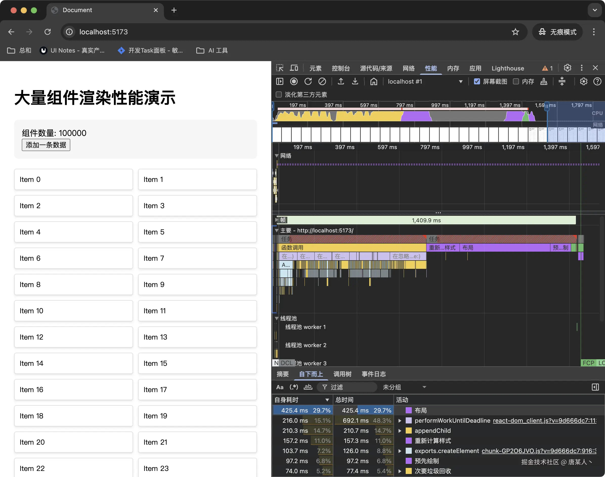Switch to the 调用树 tab
The image size is (605, 477).
pyautogui.click(x=342, y=374)
